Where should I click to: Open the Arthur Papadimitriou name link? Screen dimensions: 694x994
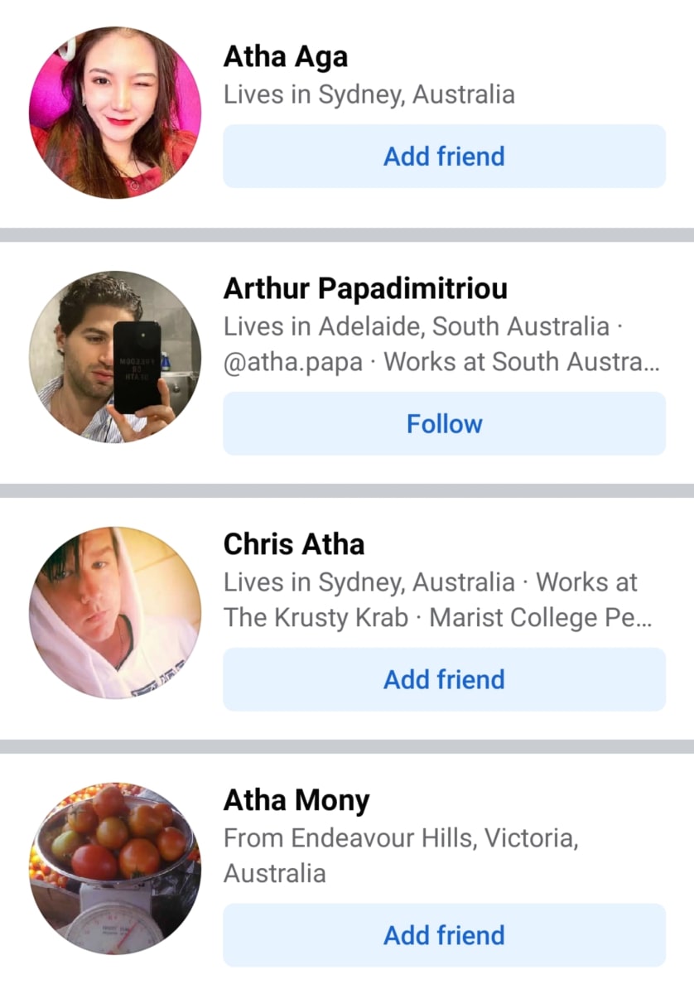pos(365,288)
